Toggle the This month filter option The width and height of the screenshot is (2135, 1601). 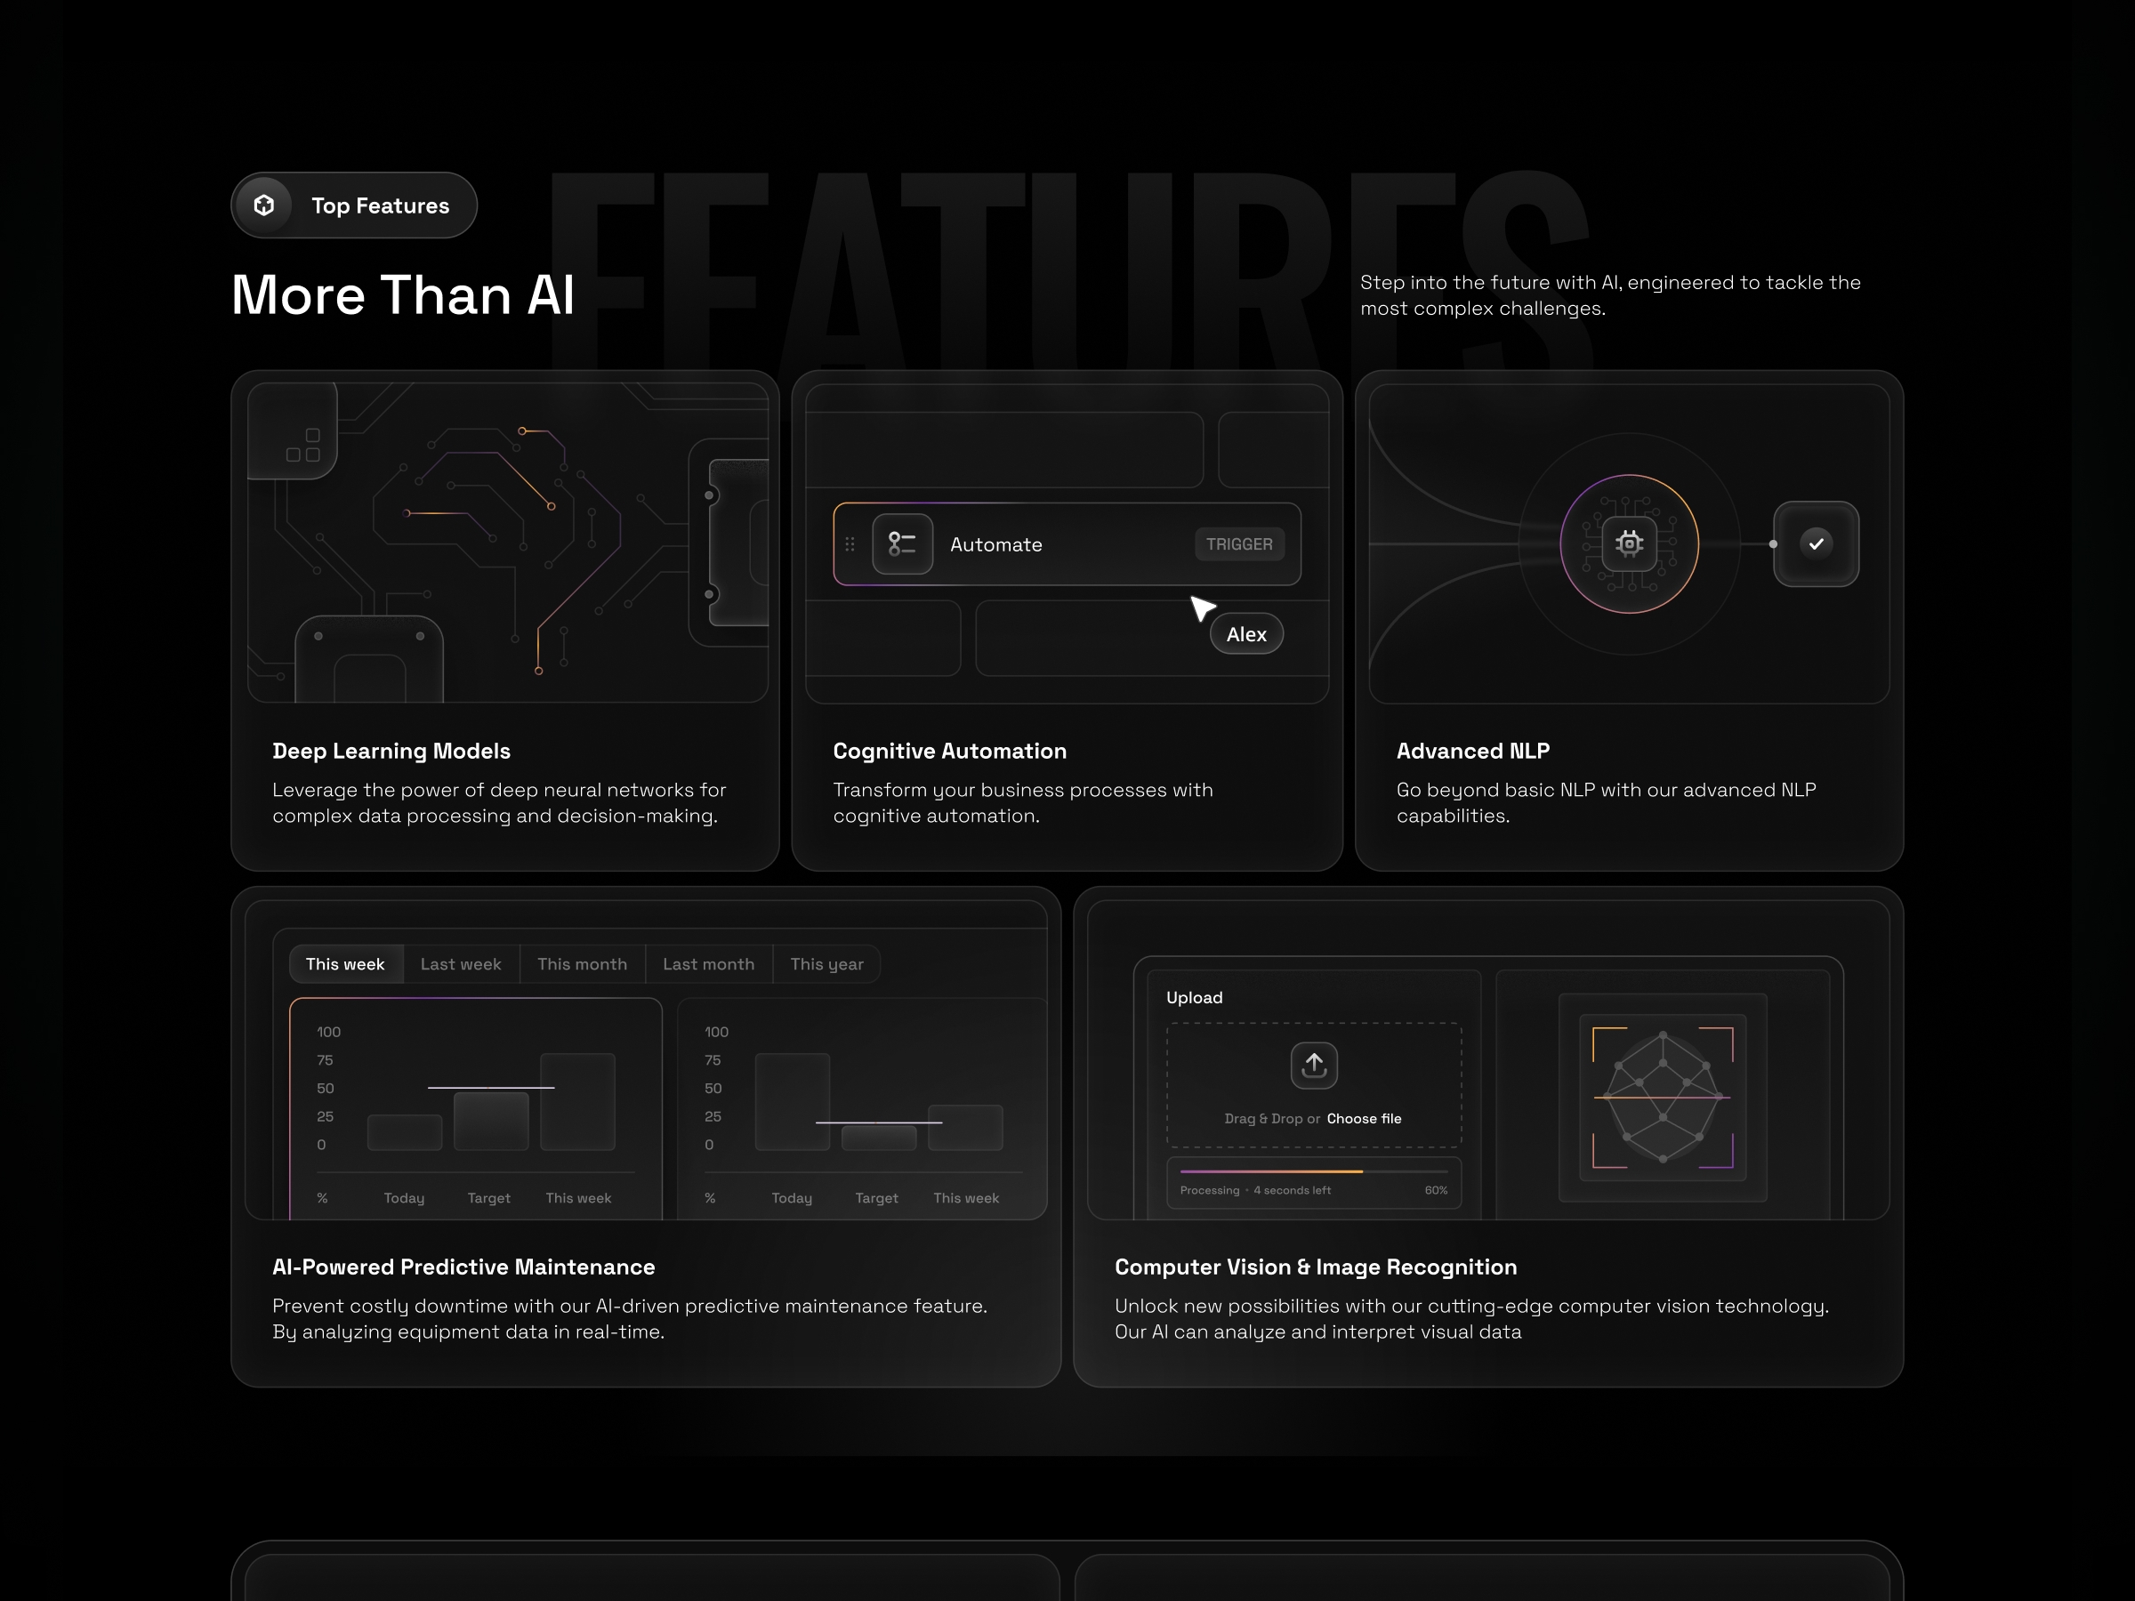[580, 962]
